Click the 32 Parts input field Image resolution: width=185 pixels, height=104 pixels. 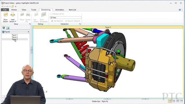pos(66,17)
